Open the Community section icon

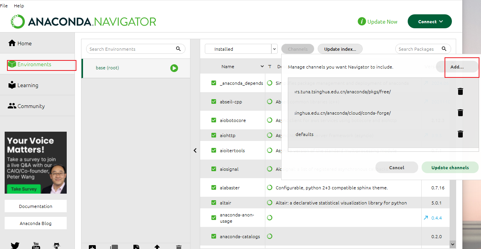click(12, 106)
